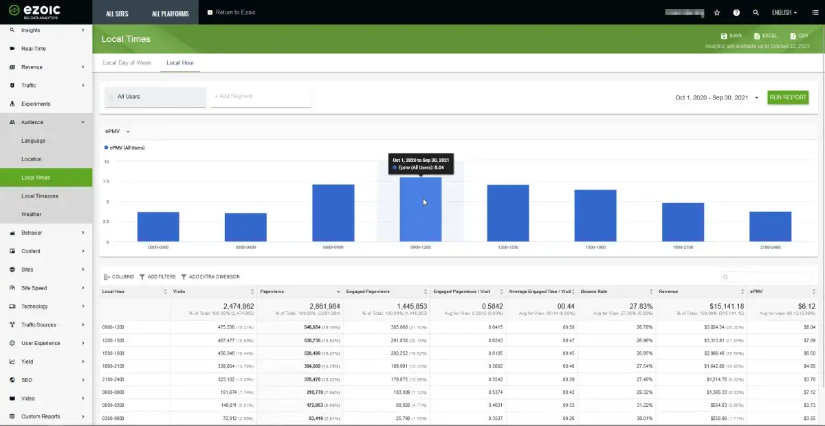Sort by Revenue column header

click(x=701, y=292)
